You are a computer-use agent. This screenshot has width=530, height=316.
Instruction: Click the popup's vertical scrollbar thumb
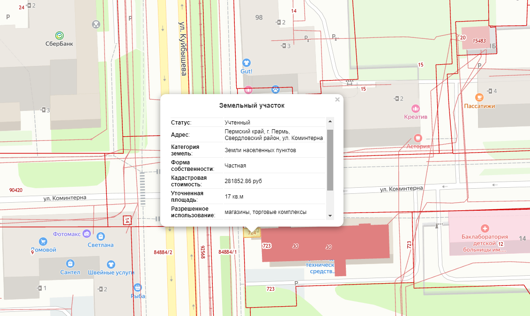(330, 159)
